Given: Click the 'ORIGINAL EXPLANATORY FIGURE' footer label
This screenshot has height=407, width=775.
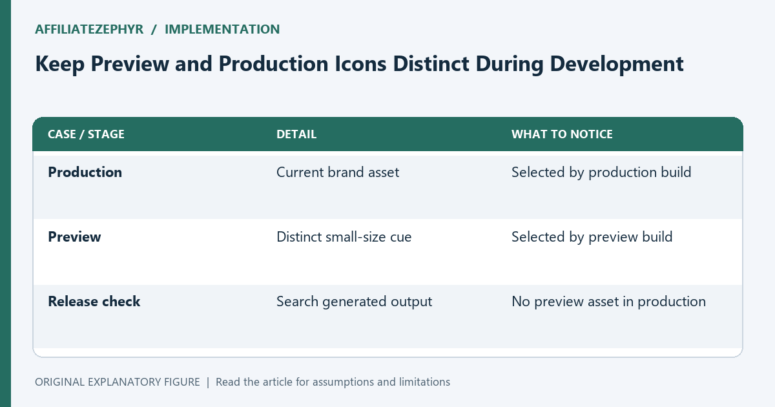Looking at the screenshot, I should [x=118, y=382].
